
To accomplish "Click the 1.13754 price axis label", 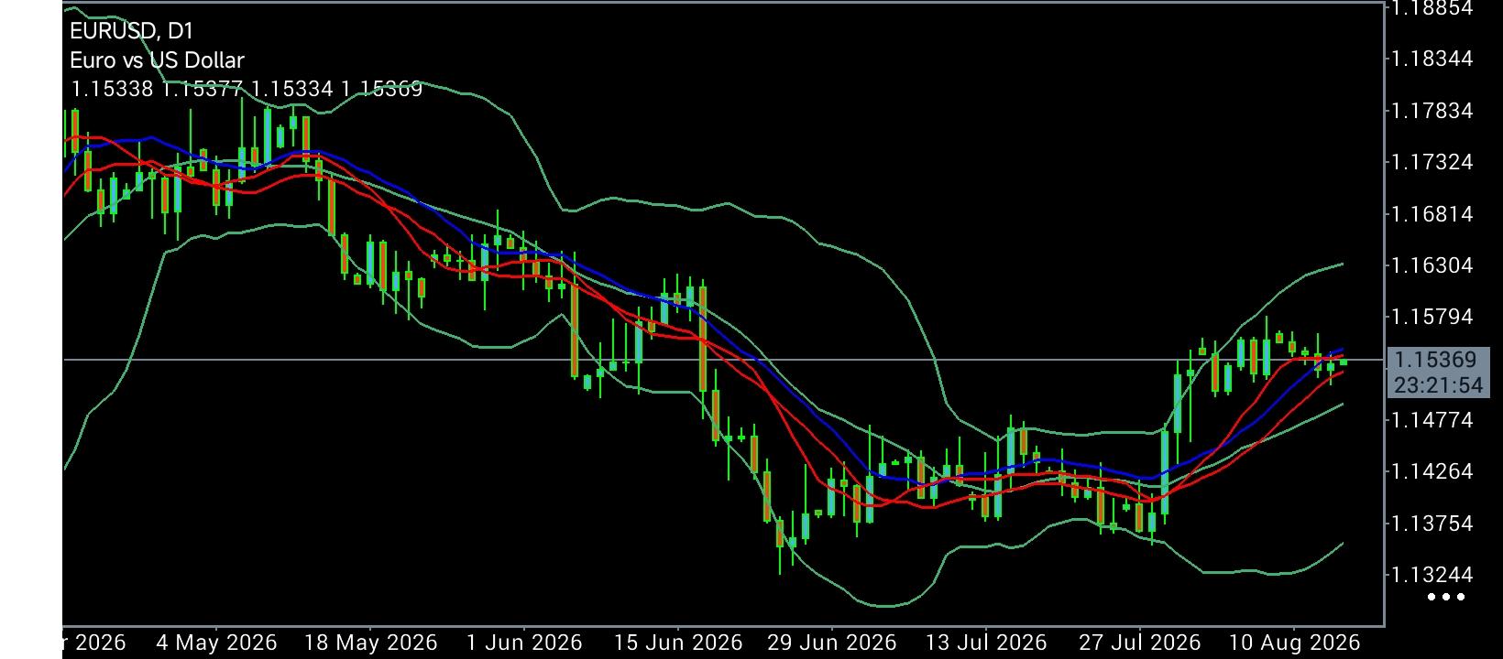I will click(x=1432, y=524).
